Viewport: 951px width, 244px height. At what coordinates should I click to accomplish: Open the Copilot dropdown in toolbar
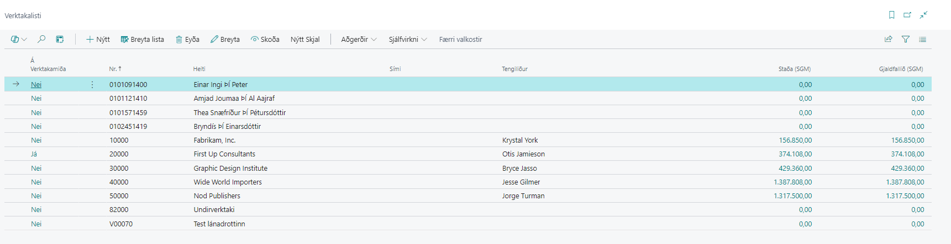(x=18, y=39)
